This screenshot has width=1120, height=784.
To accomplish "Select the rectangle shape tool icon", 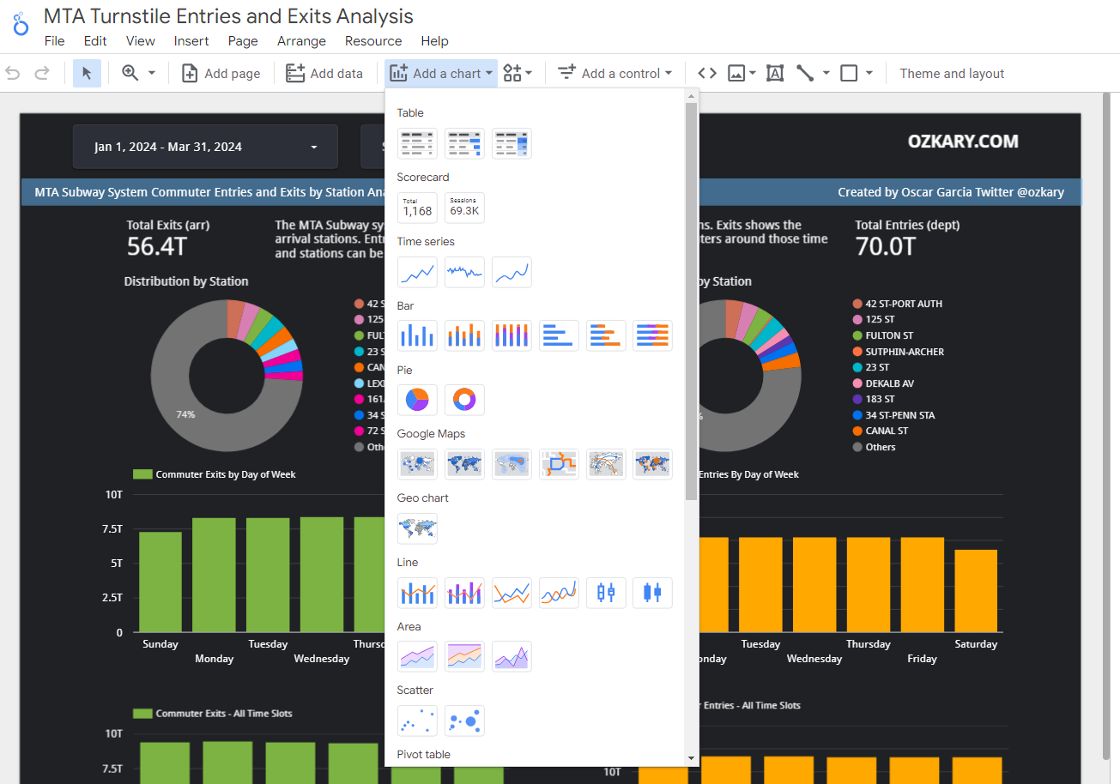I will pyautogui.click(x=849, y=74).
